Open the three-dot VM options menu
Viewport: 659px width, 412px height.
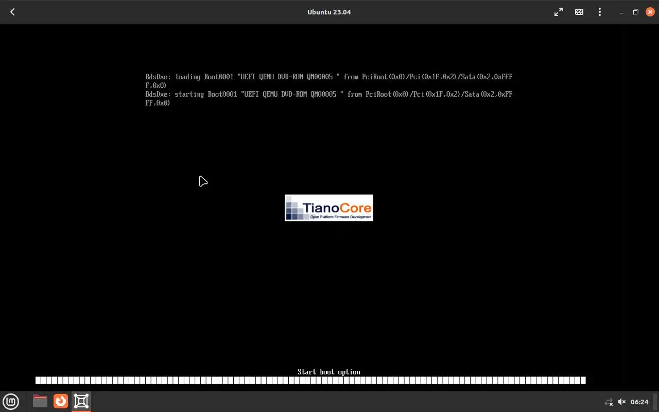tap(600, 12)
